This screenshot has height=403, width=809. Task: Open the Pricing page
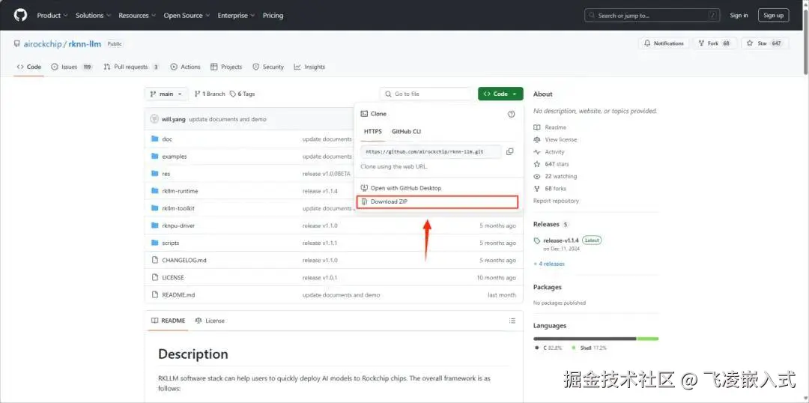tap(273, 16)
